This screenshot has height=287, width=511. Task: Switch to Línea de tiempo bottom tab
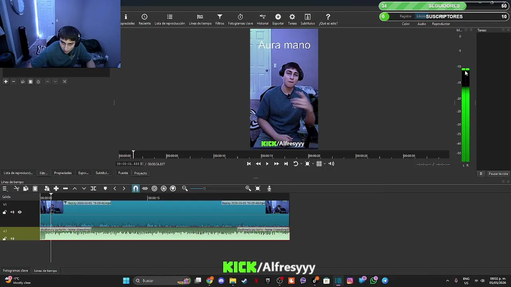coord(46,271)
